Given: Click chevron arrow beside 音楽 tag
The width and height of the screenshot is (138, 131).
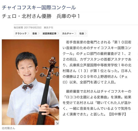Looking at the screenshot, I should tap(39, 34).
